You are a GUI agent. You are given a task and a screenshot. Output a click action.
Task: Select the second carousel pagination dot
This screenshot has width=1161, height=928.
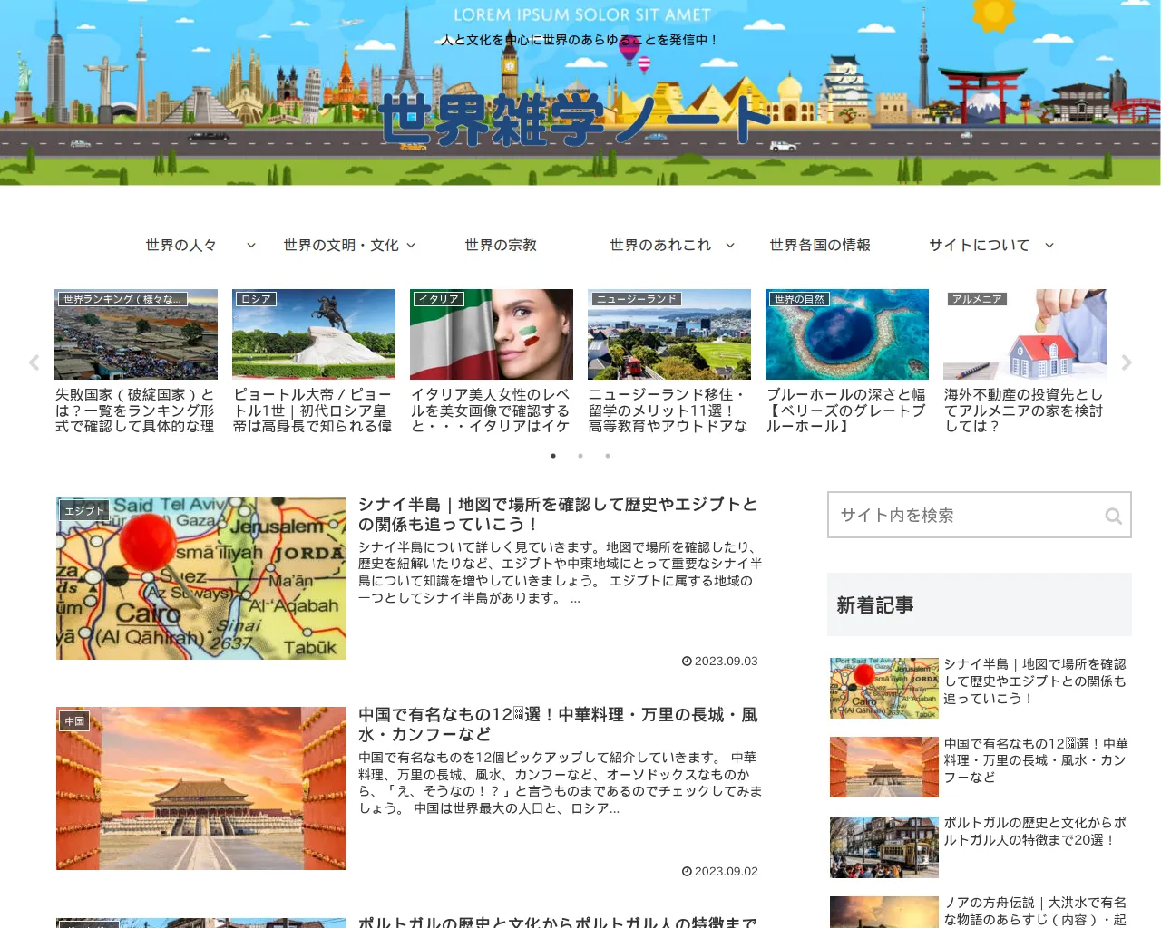[580, 456]
